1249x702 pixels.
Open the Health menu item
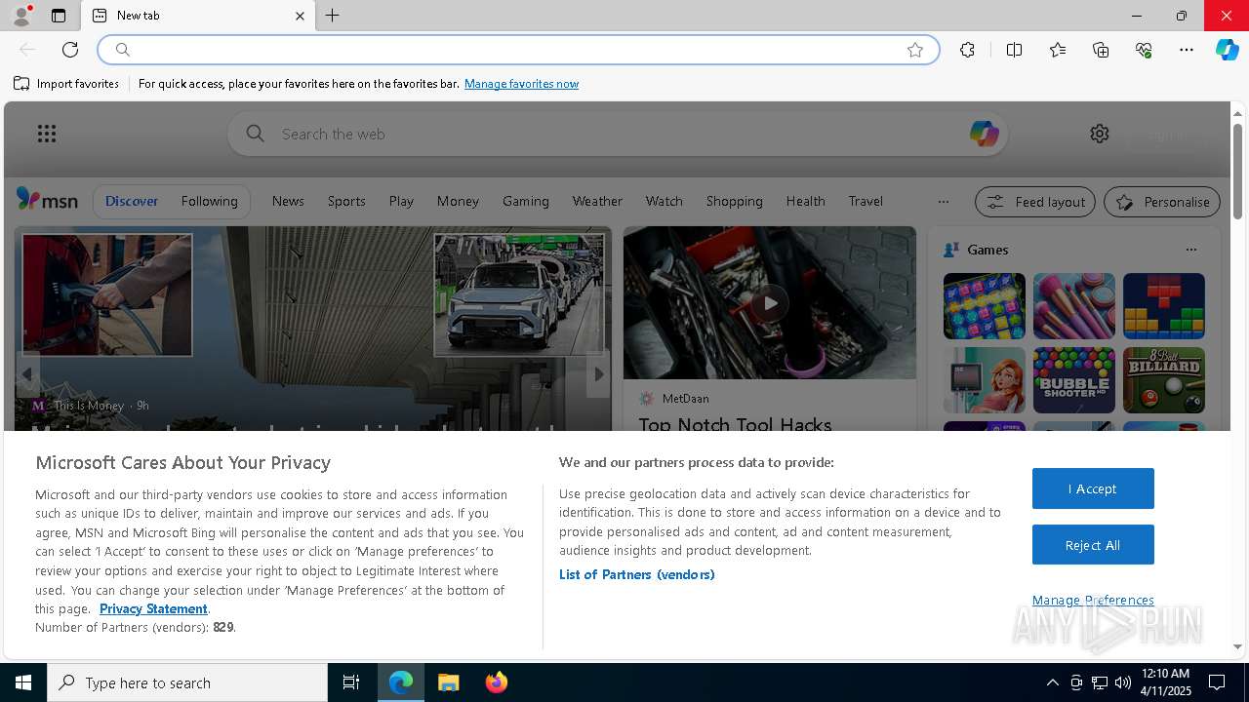tap(805, 201)
